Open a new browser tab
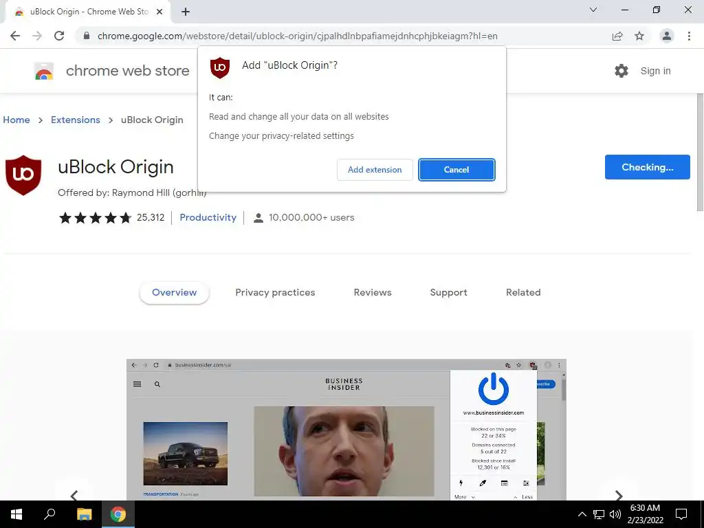Image resolution: width=704 pixels, height=528 pixels. [186, 12]
